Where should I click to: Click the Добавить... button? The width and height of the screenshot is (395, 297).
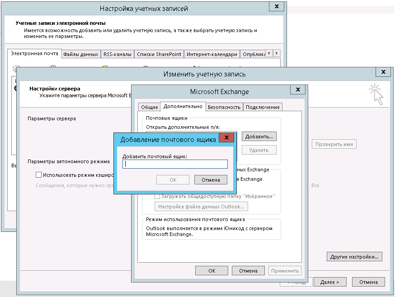[x=259, y=137]
